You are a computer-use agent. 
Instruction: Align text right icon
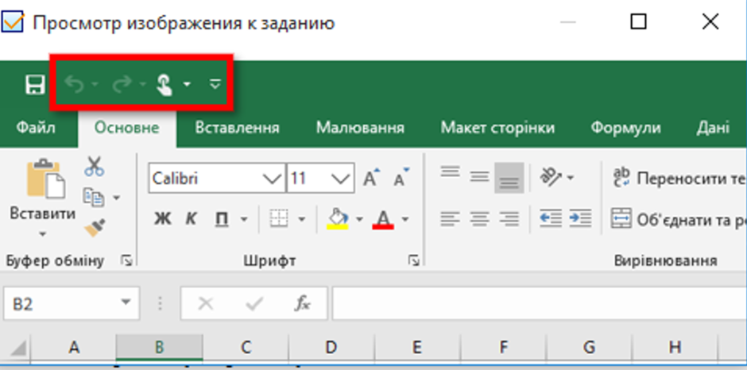pyautogui.click(x=509, y=218)
